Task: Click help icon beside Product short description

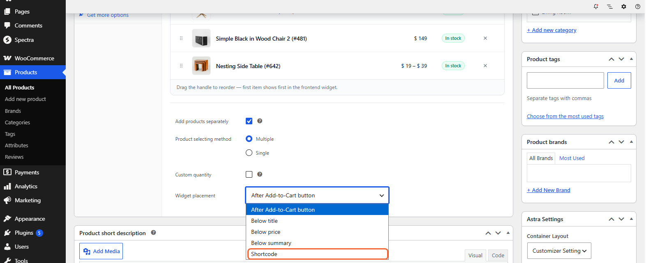Action: coord(153,233)
